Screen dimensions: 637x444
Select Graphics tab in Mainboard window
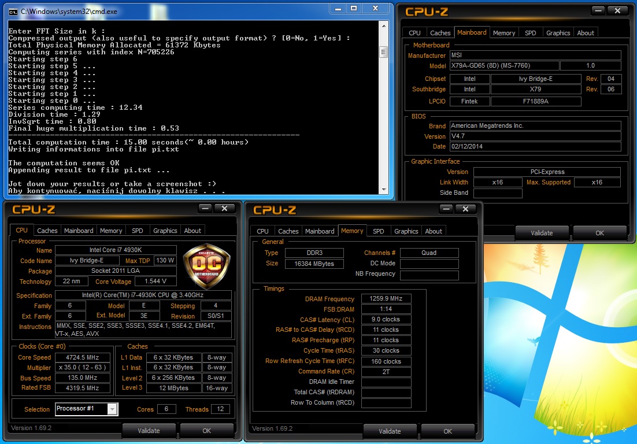[x=558, y=33]
